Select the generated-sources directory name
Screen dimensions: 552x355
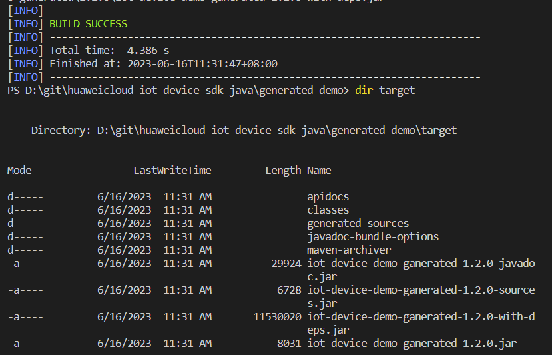tap(358, 224)
